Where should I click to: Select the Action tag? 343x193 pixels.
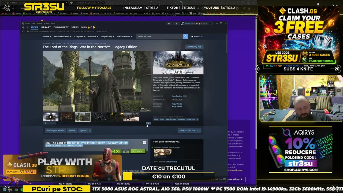click(156, 120)
